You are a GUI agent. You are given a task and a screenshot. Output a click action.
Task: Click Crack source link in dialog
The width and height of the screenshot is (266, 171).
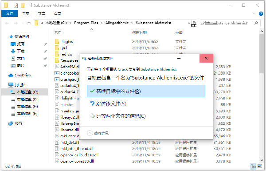click(x=123, y=69)
